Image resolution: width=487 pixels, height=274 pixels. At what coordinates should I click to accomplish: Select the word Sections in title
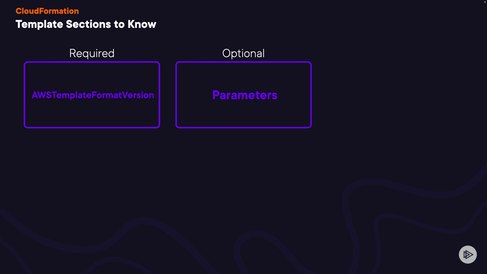[x=88, y=24]
